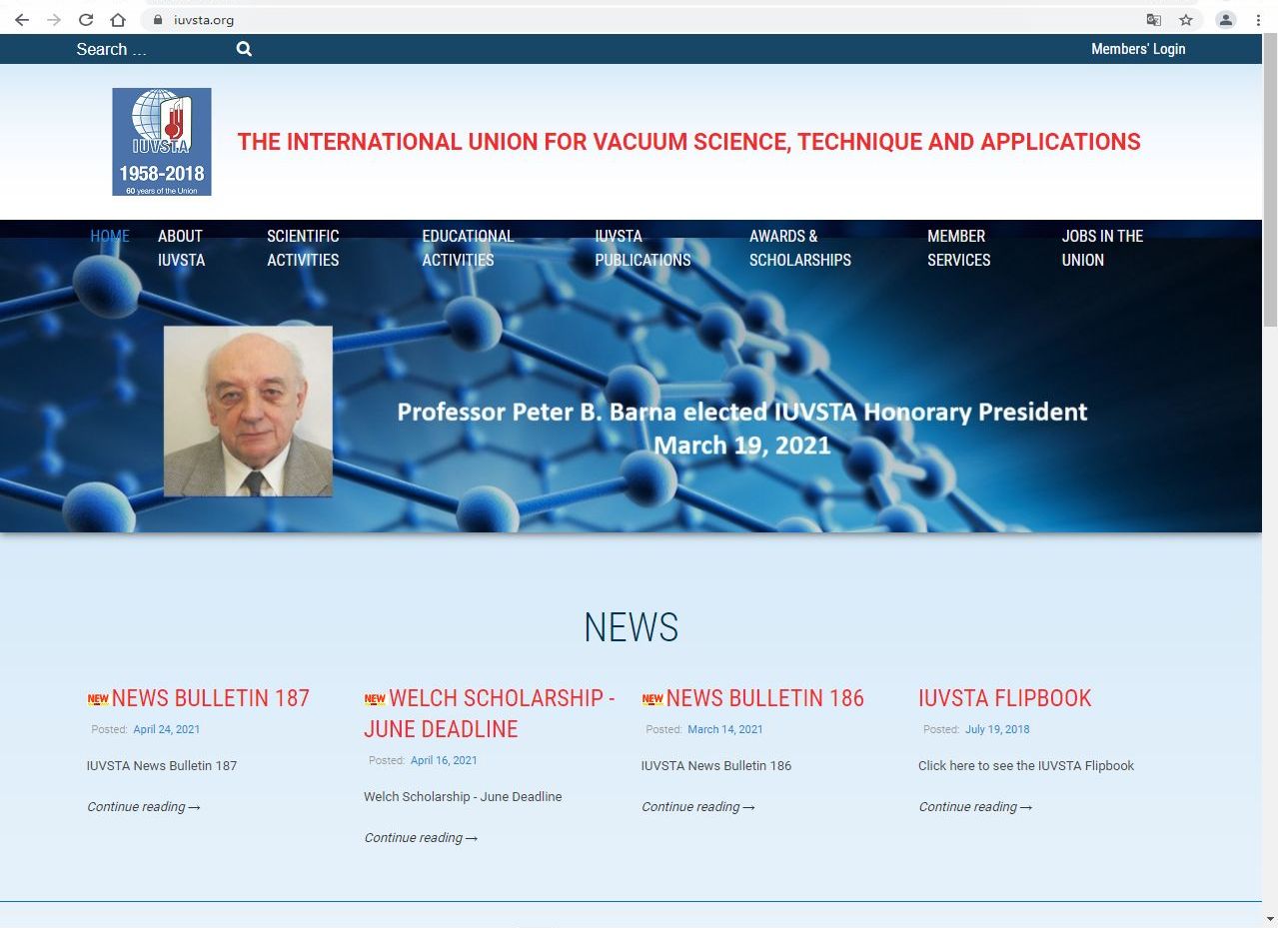Screen dimensions: 1278x928
Task: Click the Peter B. Barna portrait photo
Action: pos(248,411)
